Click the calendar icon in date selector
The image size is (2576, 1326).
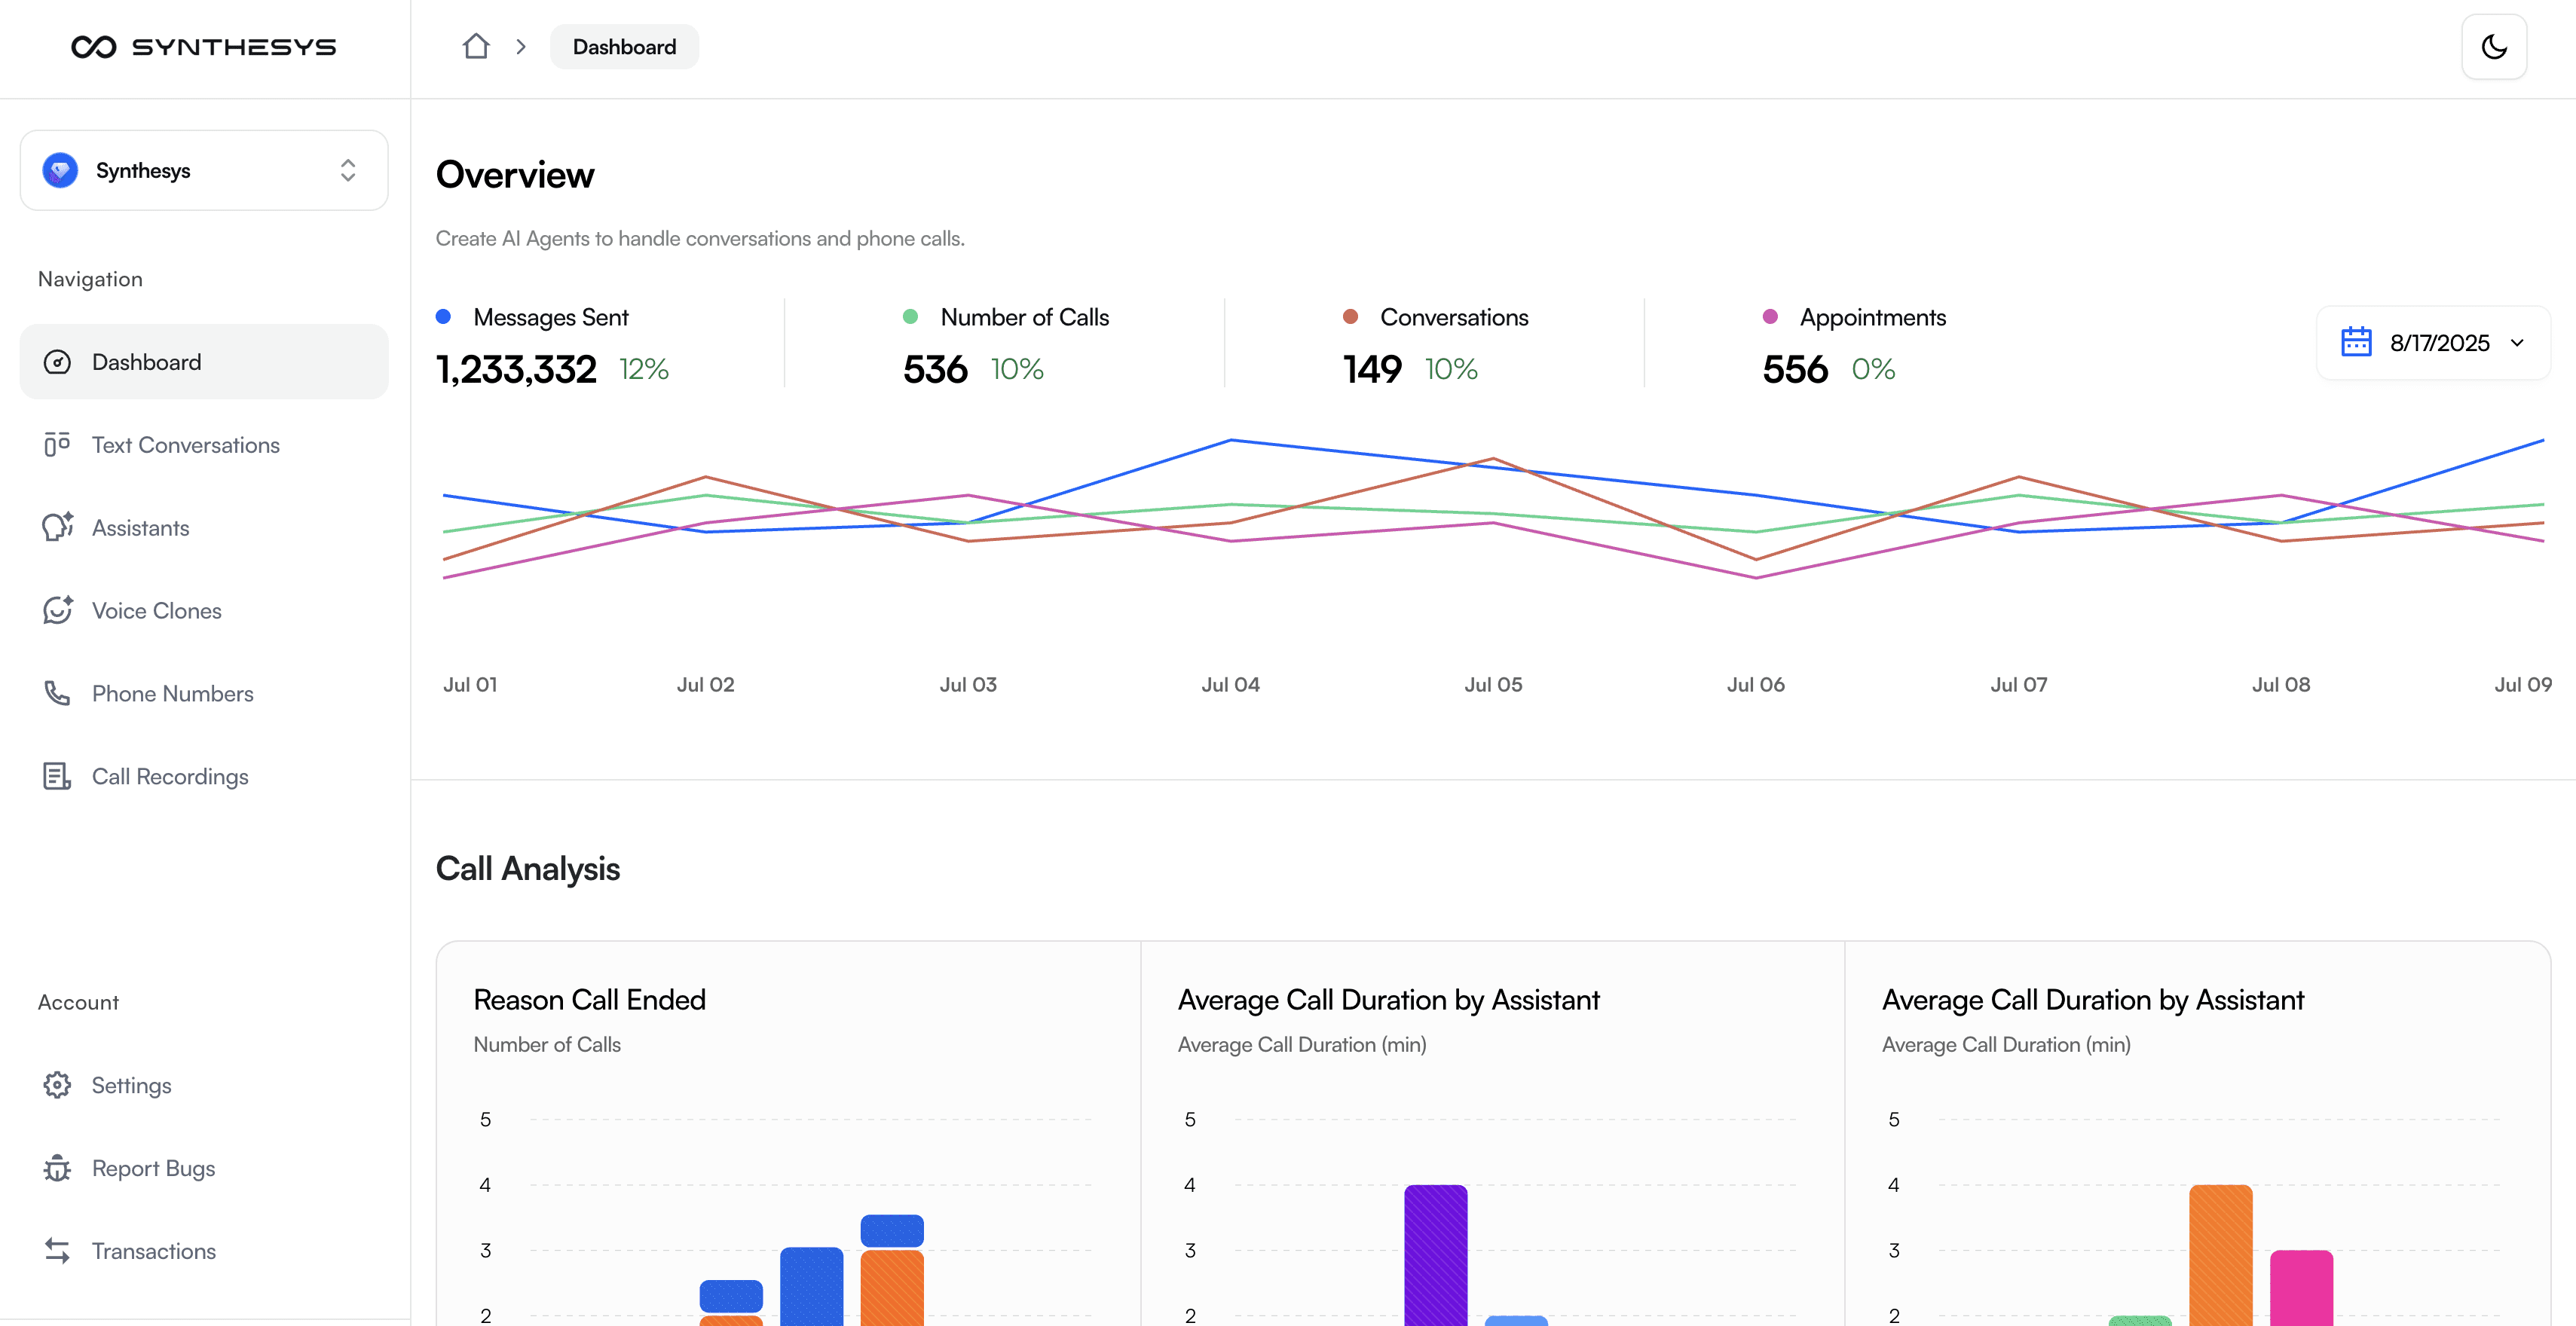pos(2356,342)
